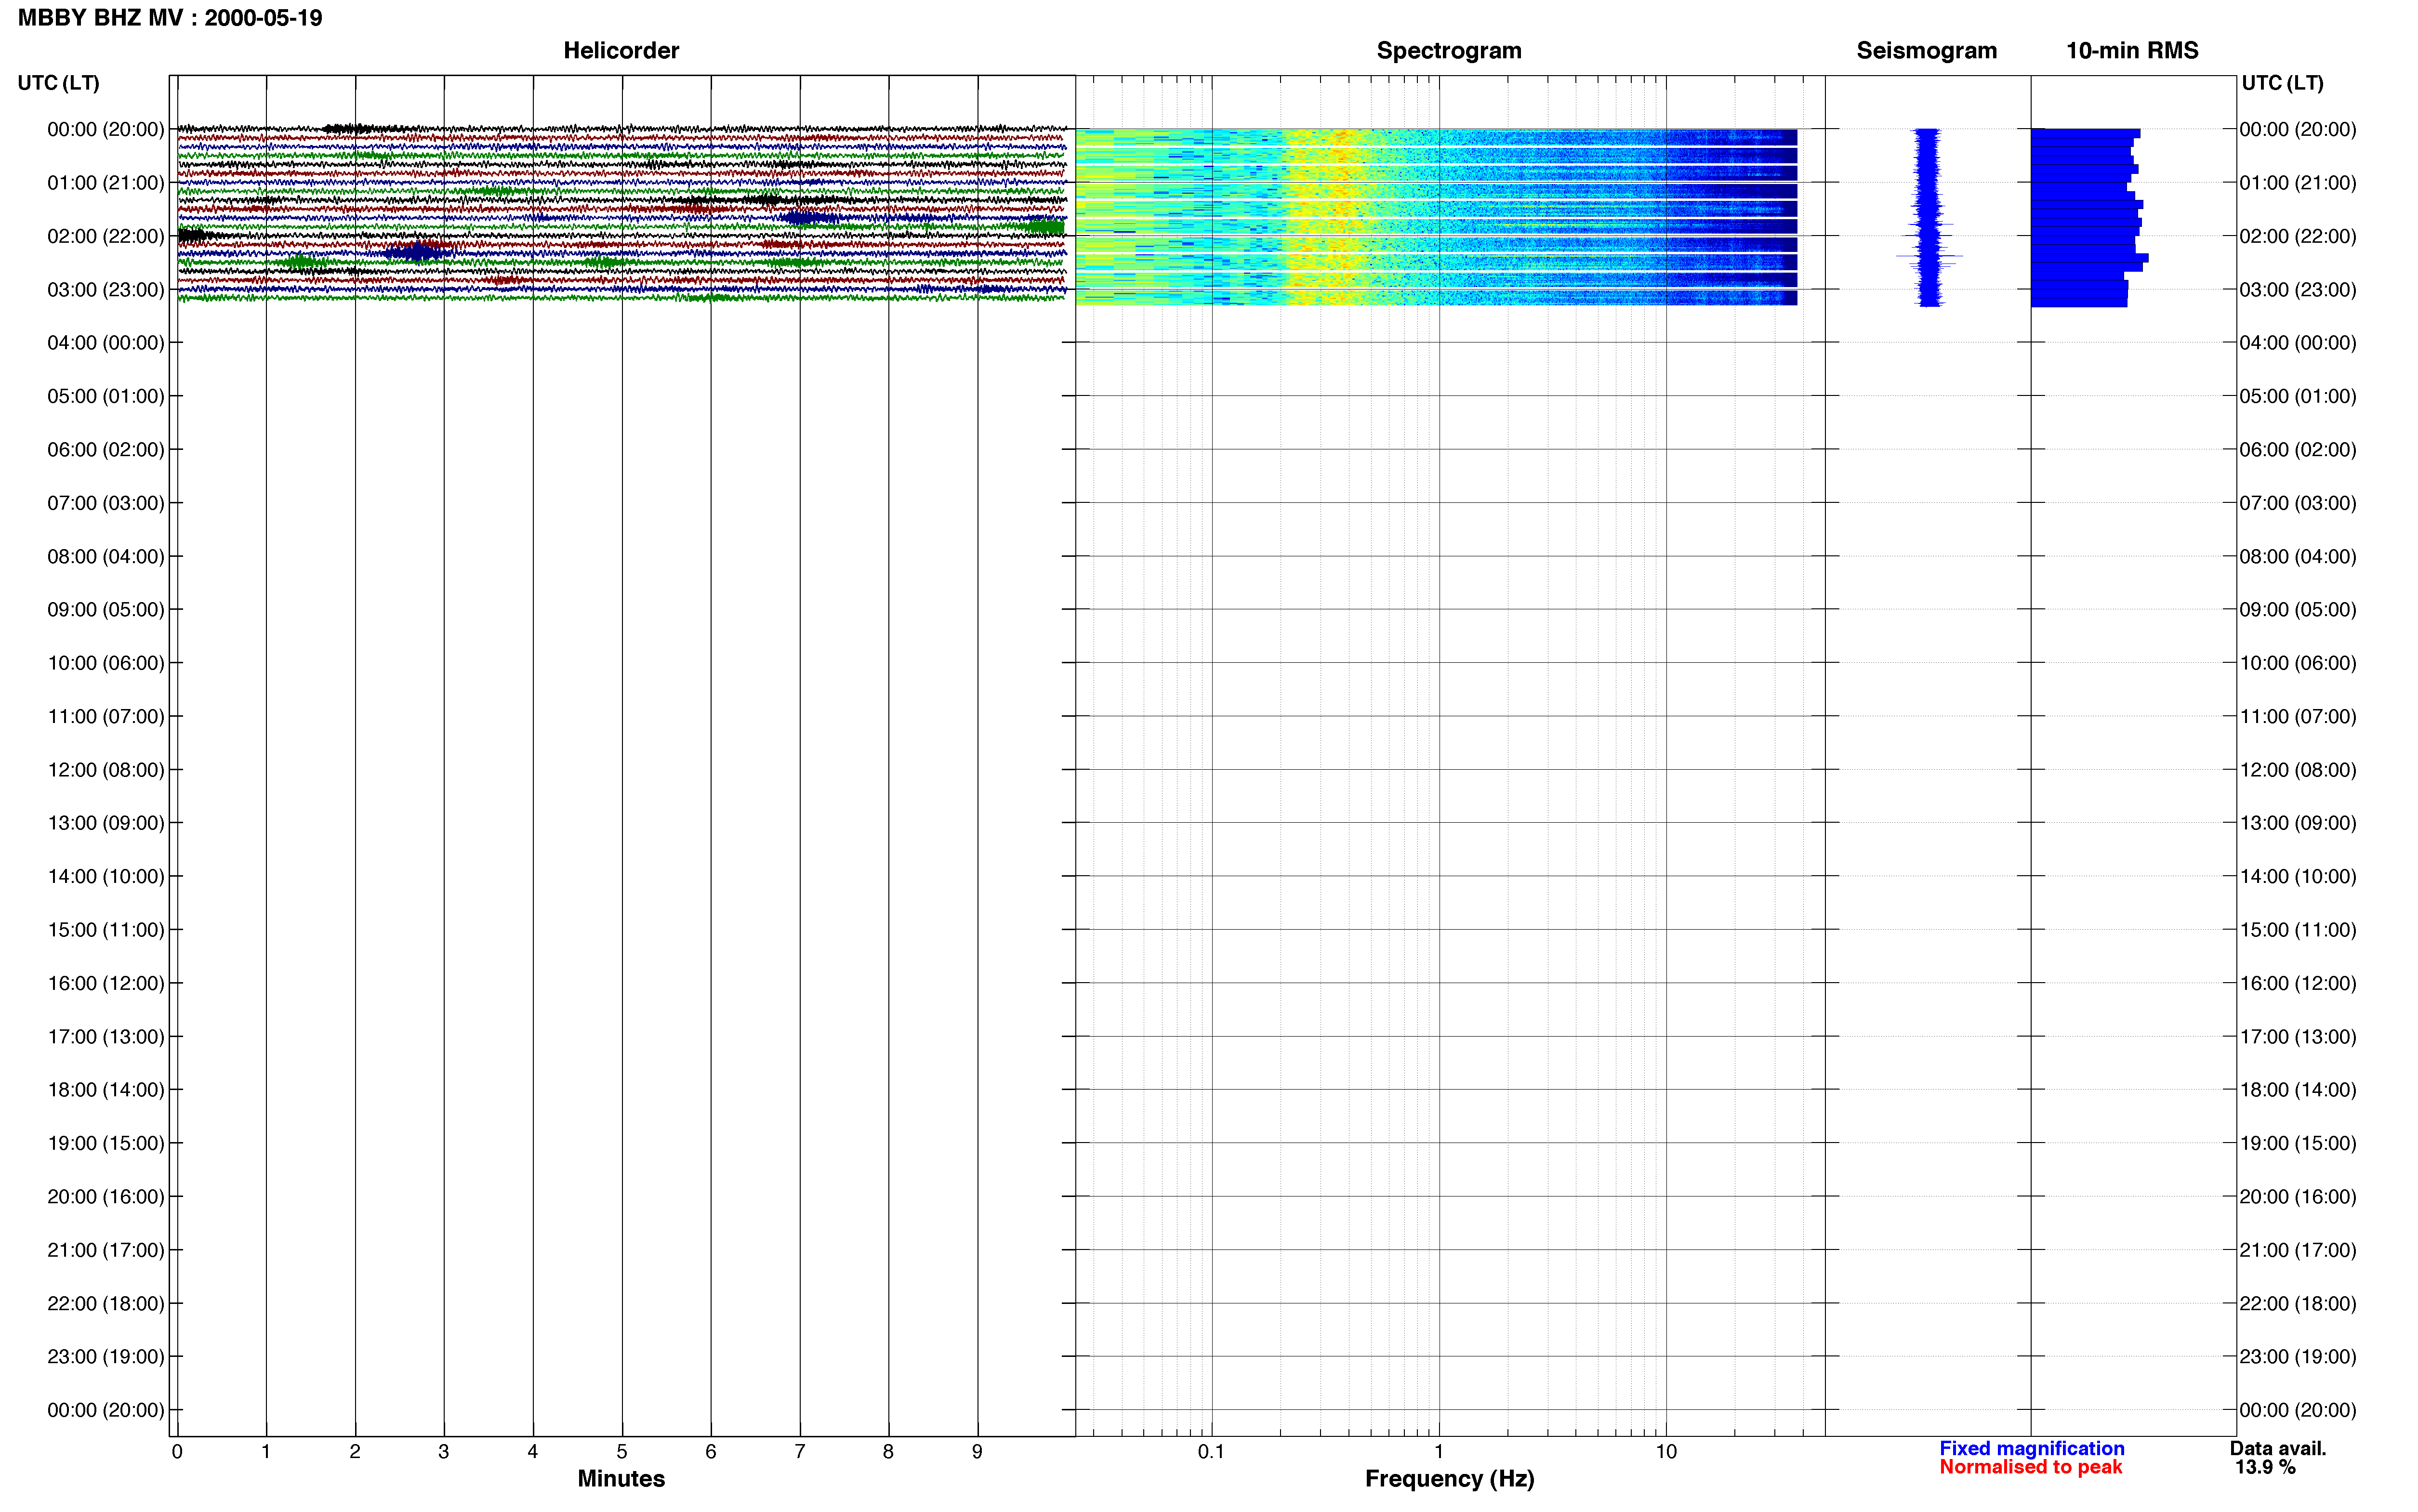The width and height of the screenshot is (2418, 1512).
Task: Select the 'Spectrogram' panel heading
Action: tap(1449, 51)
